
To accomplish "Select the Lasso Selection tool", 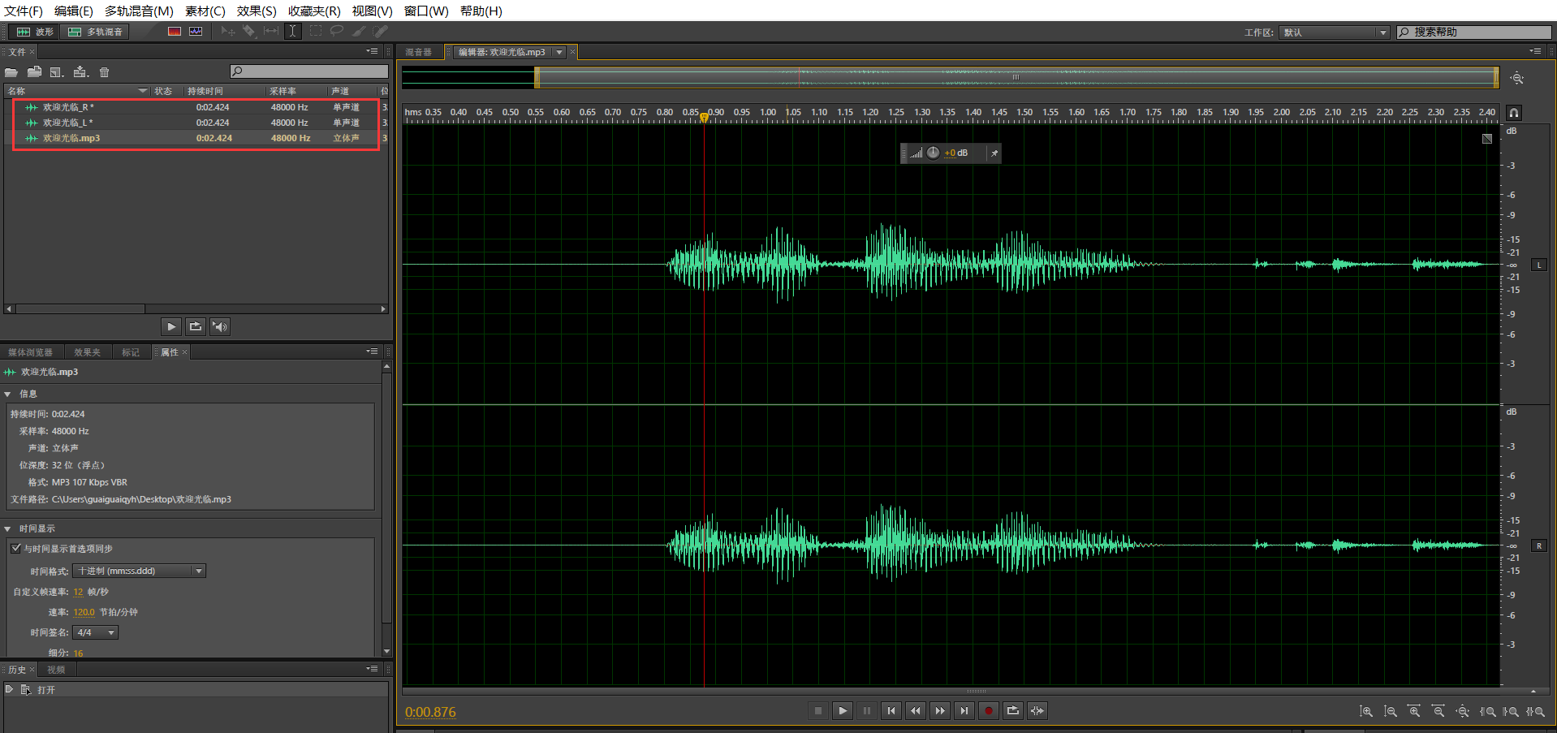I will pos(337,31).
